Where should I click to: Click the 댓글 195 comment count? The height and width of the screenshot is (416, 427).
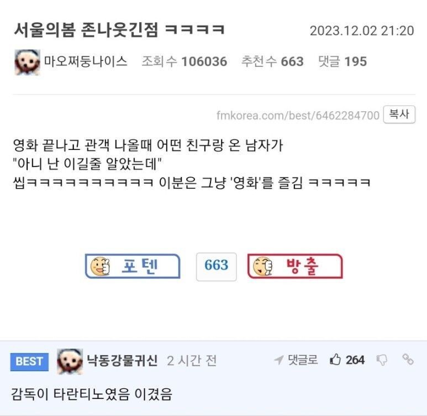pyautogui.click(x=342, y=61)
